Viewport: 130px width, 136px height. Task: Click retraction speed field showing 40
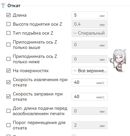click(90, 82)
